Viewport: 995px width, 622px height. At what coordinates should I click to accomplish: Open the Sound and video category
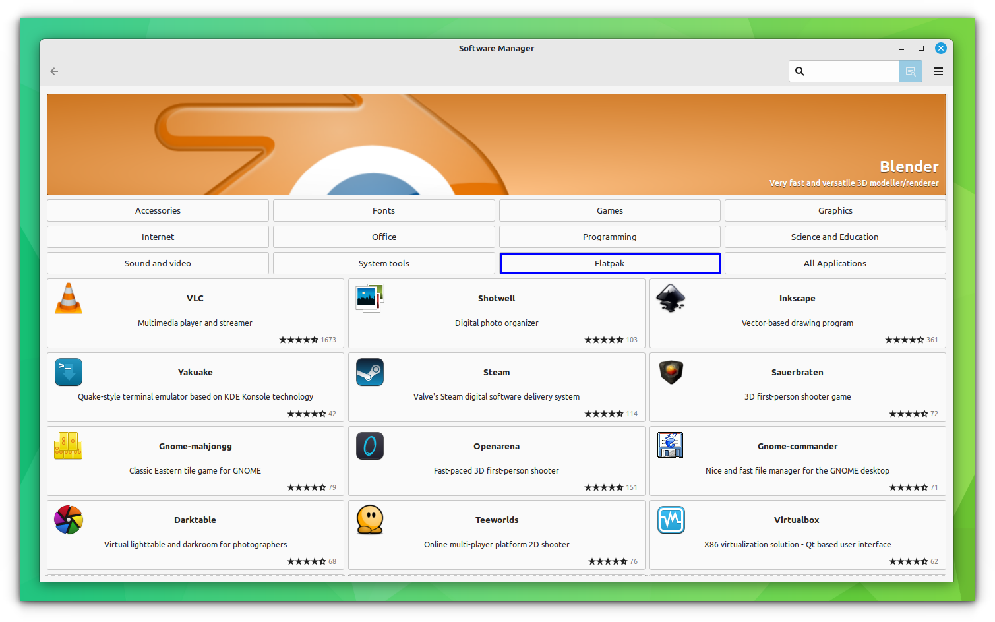pyautogui.click(x=158, y=263)
